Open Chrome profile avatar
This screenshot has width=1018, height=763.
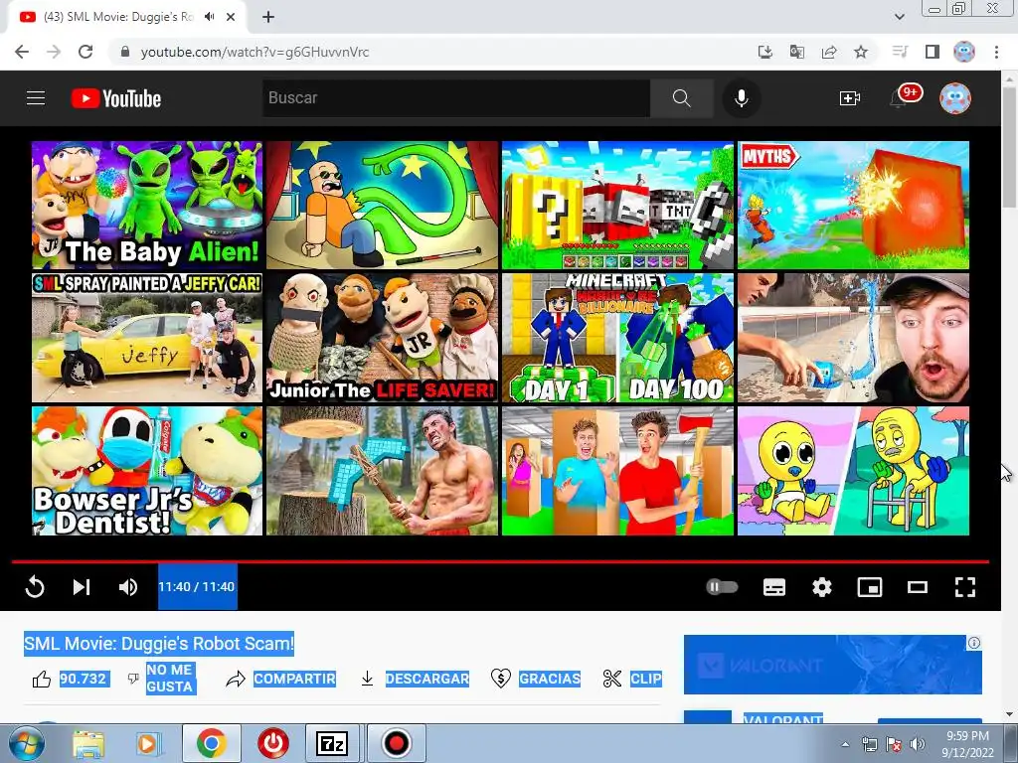click(964, 52)
